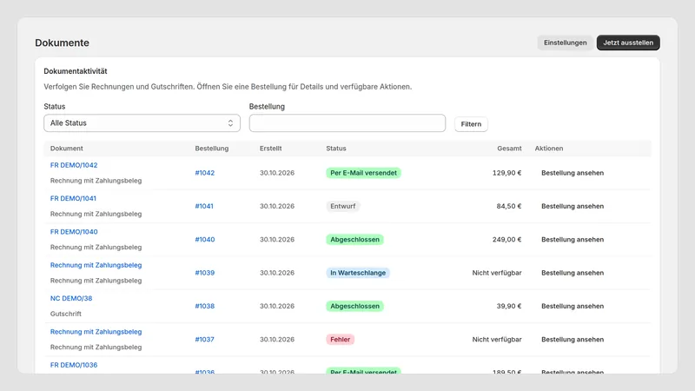Open document FR DEMO/1041
Image resolution: width=695 pixels, height=391 pixels.
click(x=73, y=198)
